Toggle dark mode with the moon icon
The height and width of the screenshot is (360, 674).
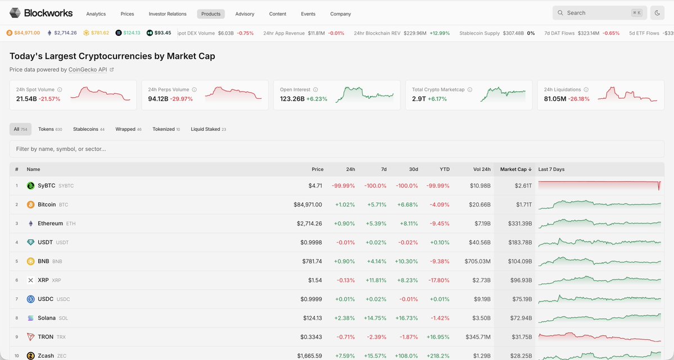point(657,13)
